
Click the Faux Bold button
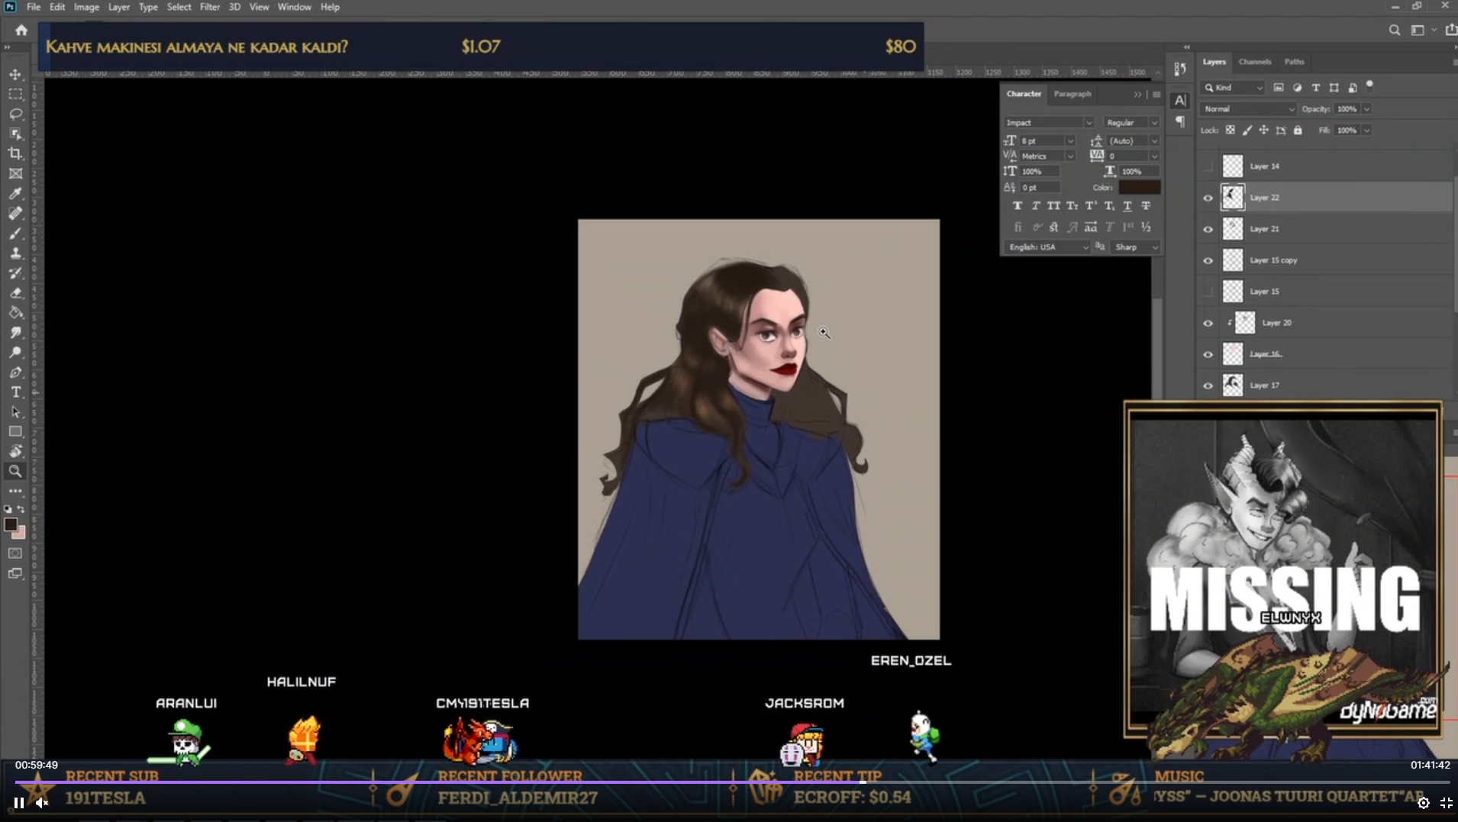click(x=1018, y=206)
